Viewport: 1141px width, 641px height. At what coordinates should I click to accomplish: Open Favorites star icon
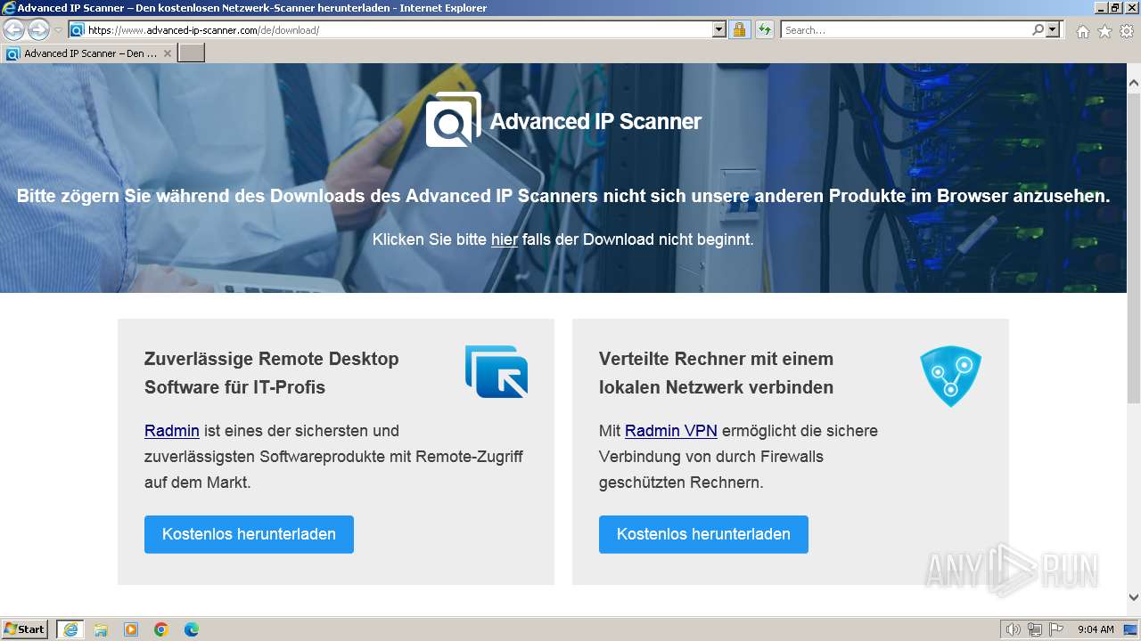(x=1104, y=31)
